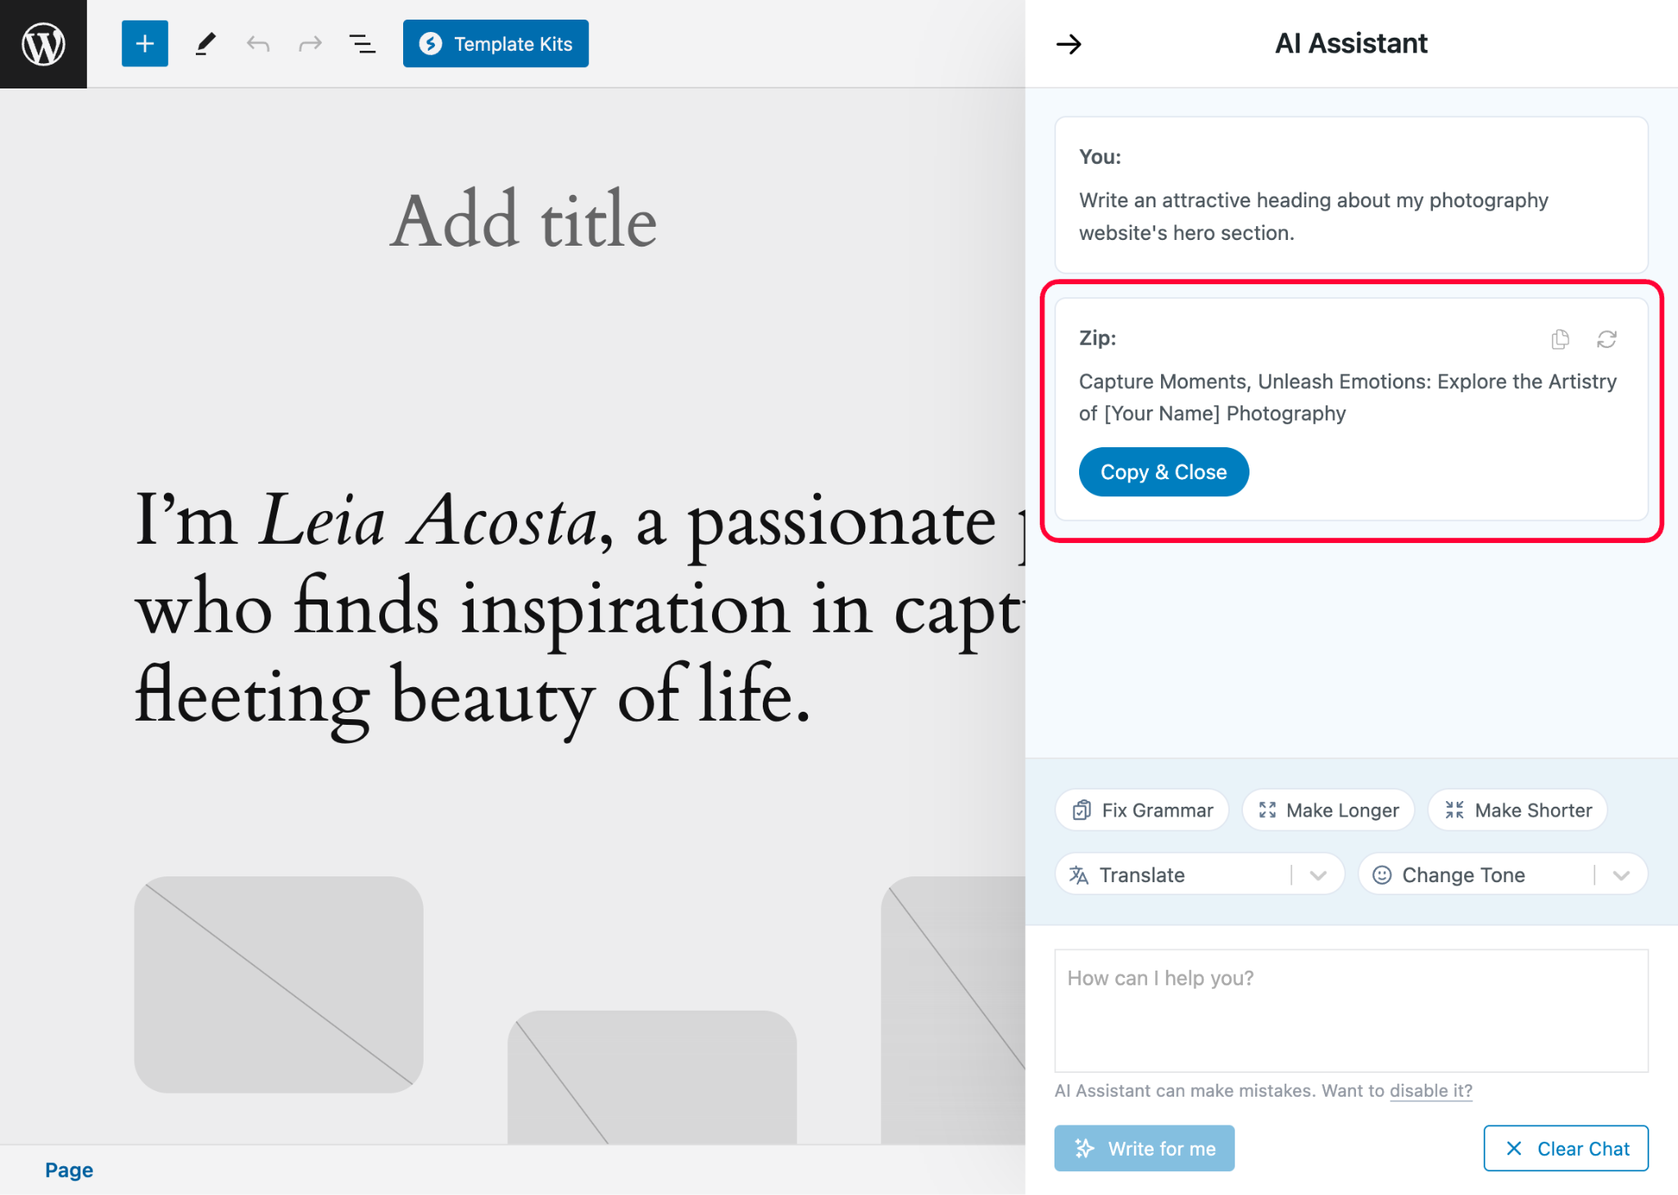Viewport: 1678px width, 1195px height.
Task: Click the Clear Chat button
Action: tap(1566, 1148)
